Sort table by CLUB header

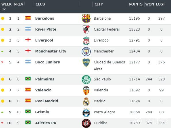tap(40, 4)
